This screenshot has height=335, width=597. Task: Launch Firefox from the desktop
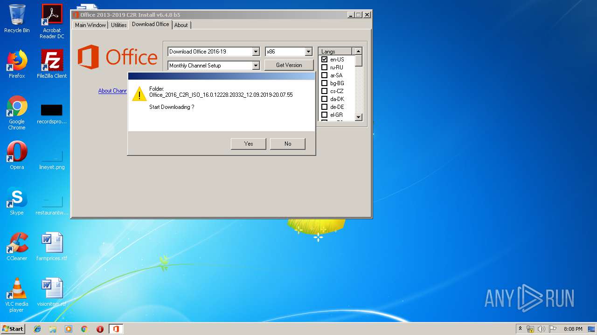(17, 64)
